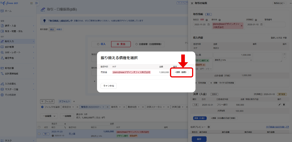Click the 取引のコピー button
292x142 pixels.
point(279,3)
